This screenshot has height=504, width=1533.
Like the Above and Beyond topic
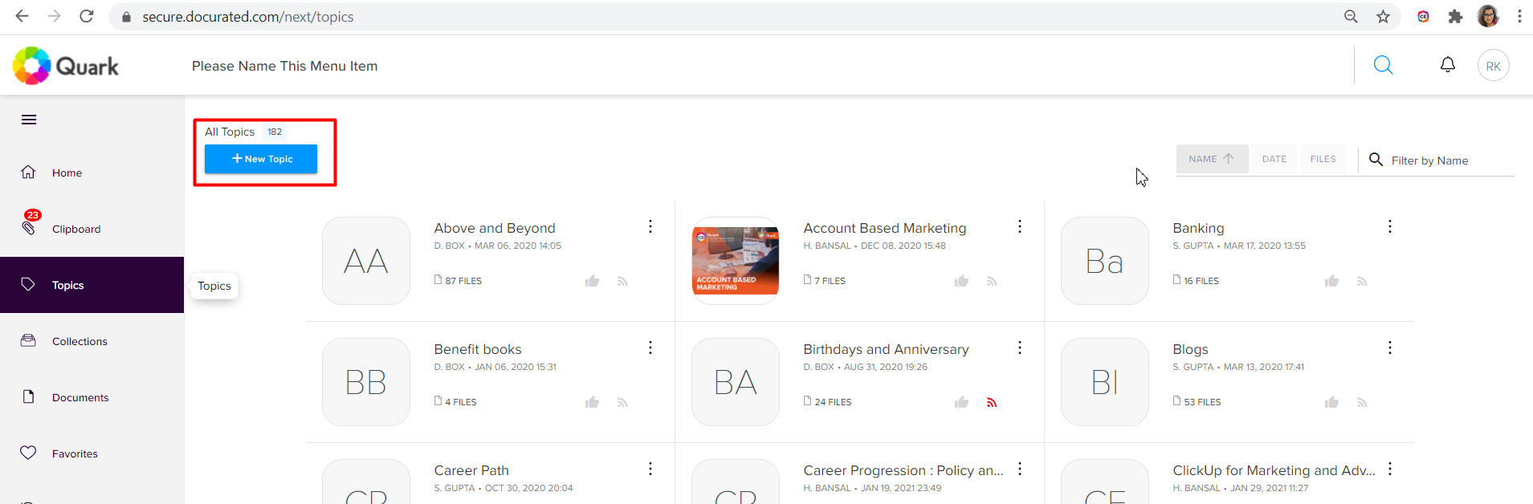click(x=593, y=281)
